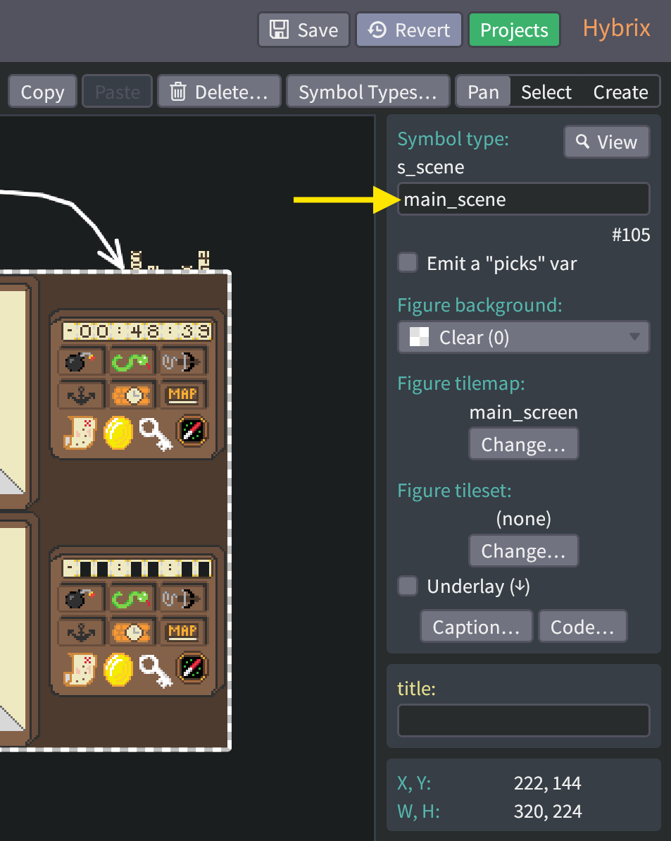Viewport: 671px width, 841px height.
Task: Click the Revert button
Action: (408, 30)
